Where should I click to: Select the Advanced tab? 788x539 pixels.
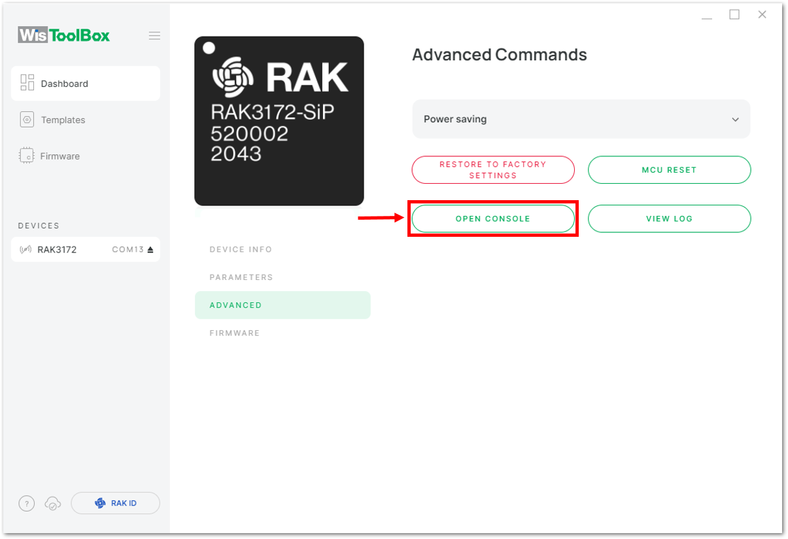coord(283,305)
